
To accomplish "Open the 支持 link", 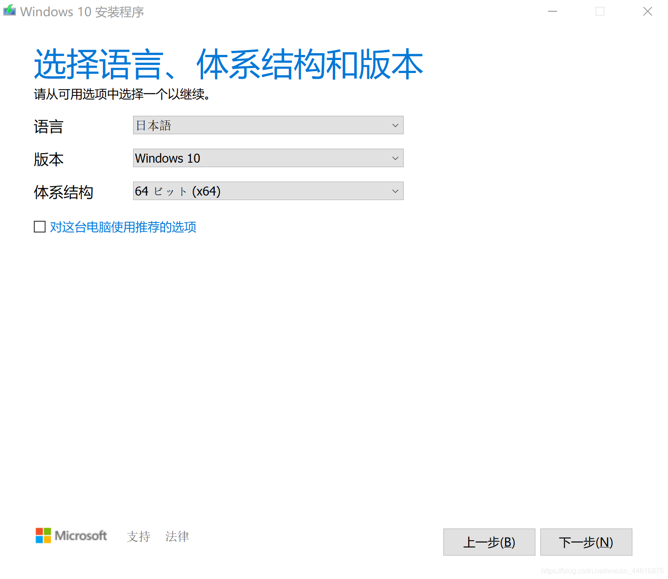I will tap(138, 536).
